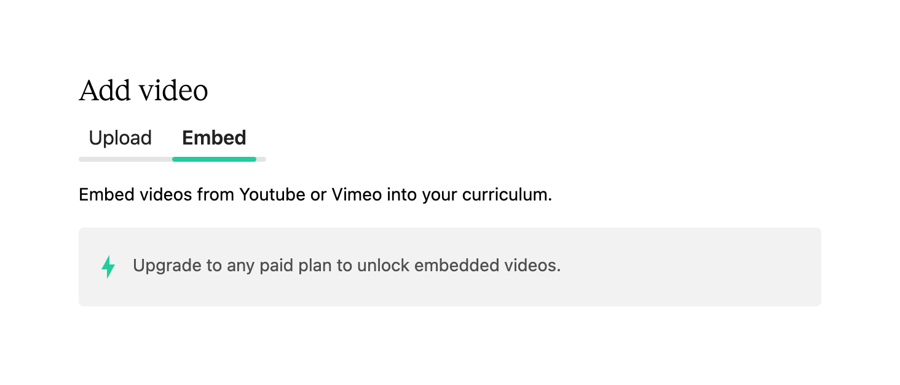The height and width of the screenshot is (385, 900).
Task: Click 'embedded videos' in the upgrade banner
Action: 487,266
